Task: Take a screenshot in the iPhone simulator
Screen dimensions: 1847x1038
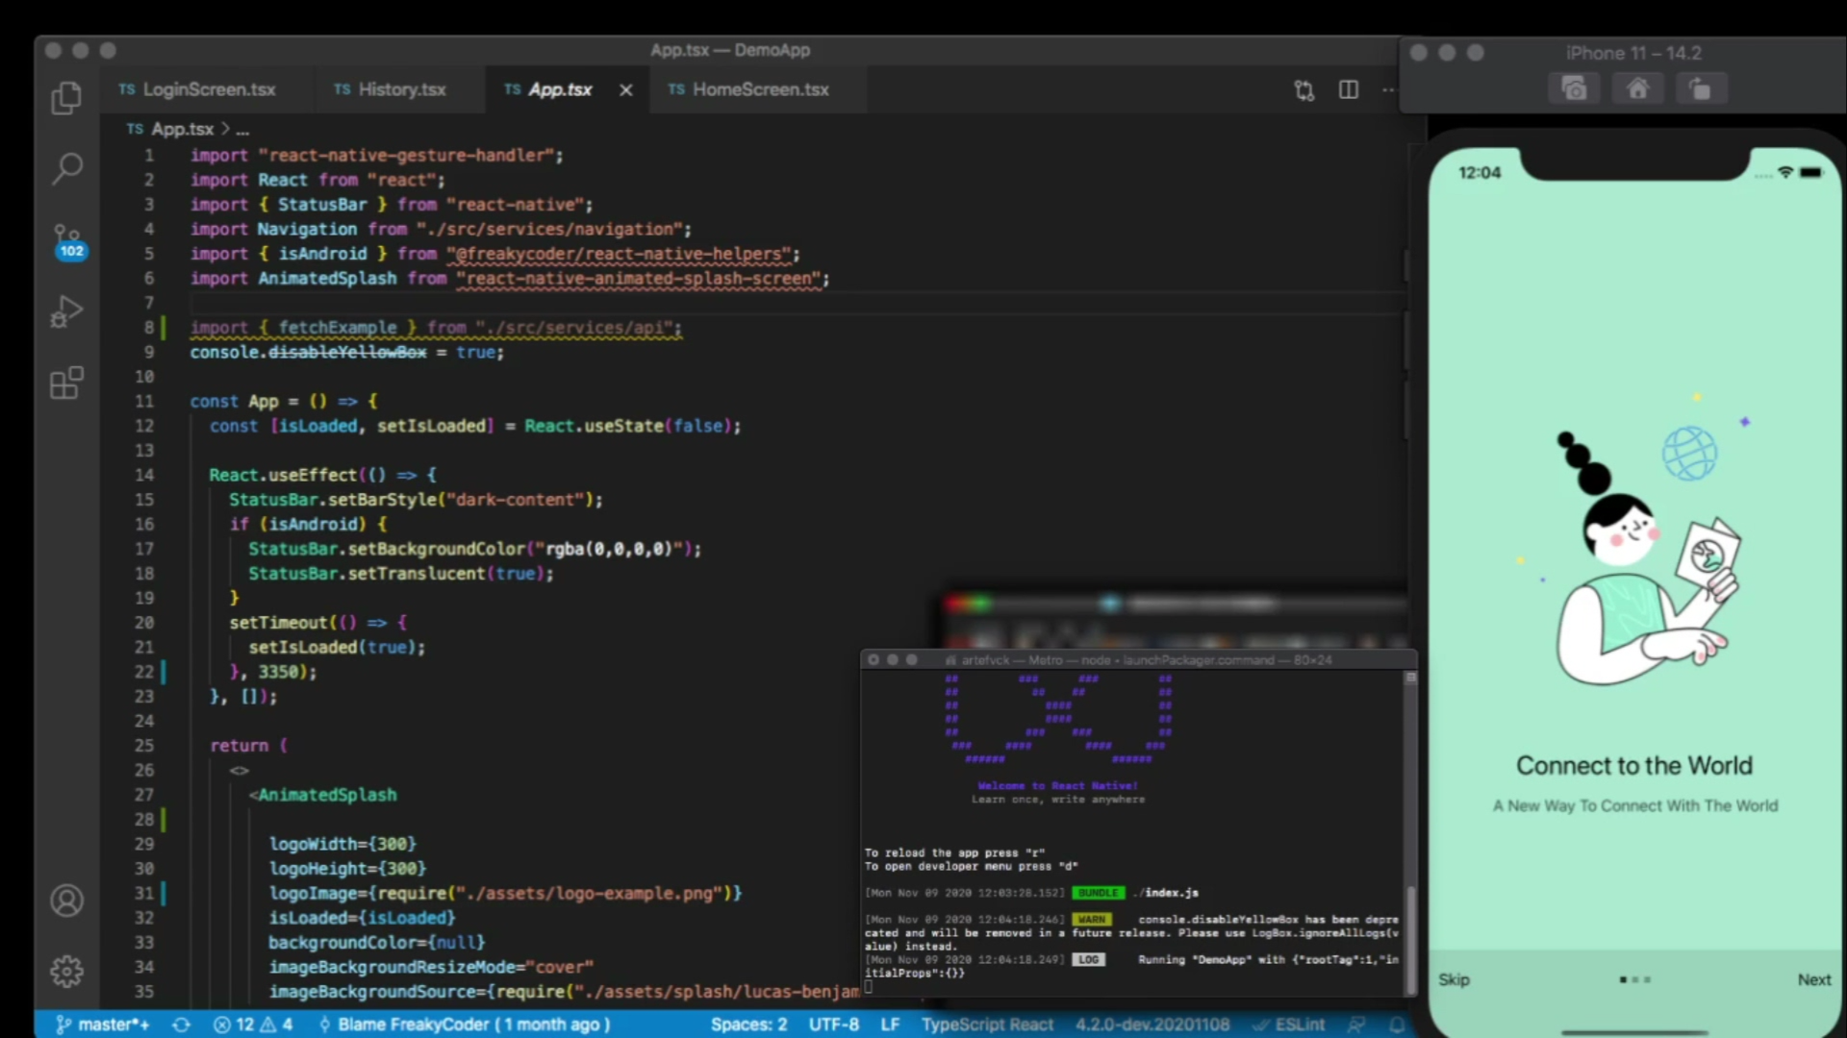Action: point(1574,89)
